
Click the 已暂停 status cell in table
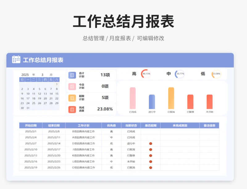[x=131, y=155]
